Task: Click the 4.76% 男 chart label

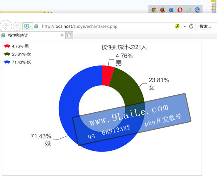Action: point(124,60)
